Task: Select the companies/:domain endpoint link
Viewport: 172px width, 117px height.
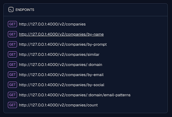Action: [x=60, y=65]
